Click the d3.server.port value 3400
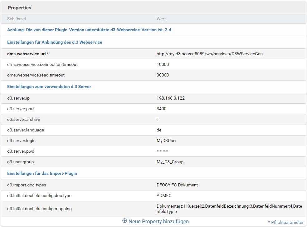Screen dimensions: 307x227 point(161,109)
